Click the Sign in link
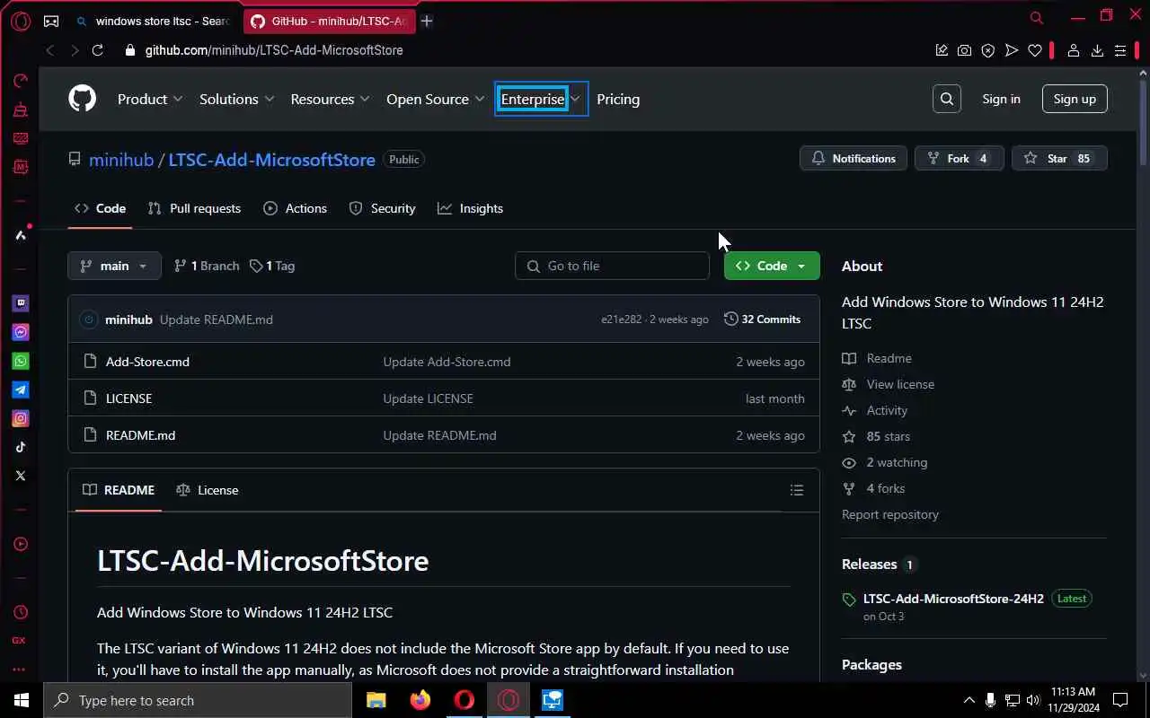 coord(1001,99)
